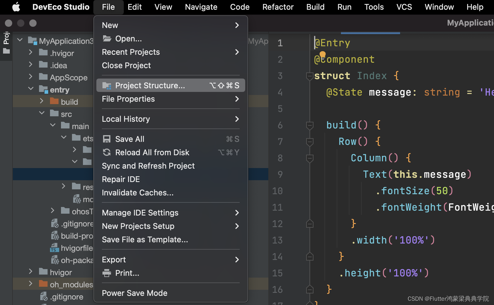
Task: Click the orange build folder icon
Action: (54, 101)
